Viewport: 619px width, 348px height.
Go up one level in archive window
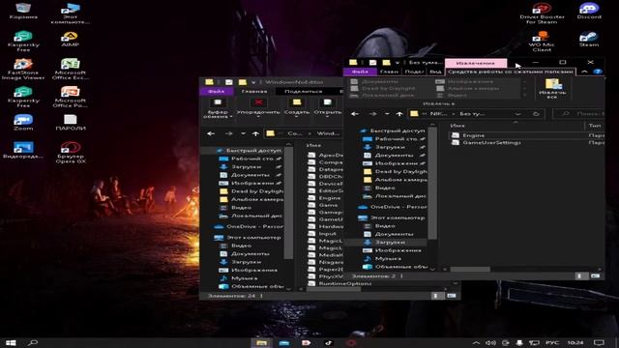[x=399, y=114]
